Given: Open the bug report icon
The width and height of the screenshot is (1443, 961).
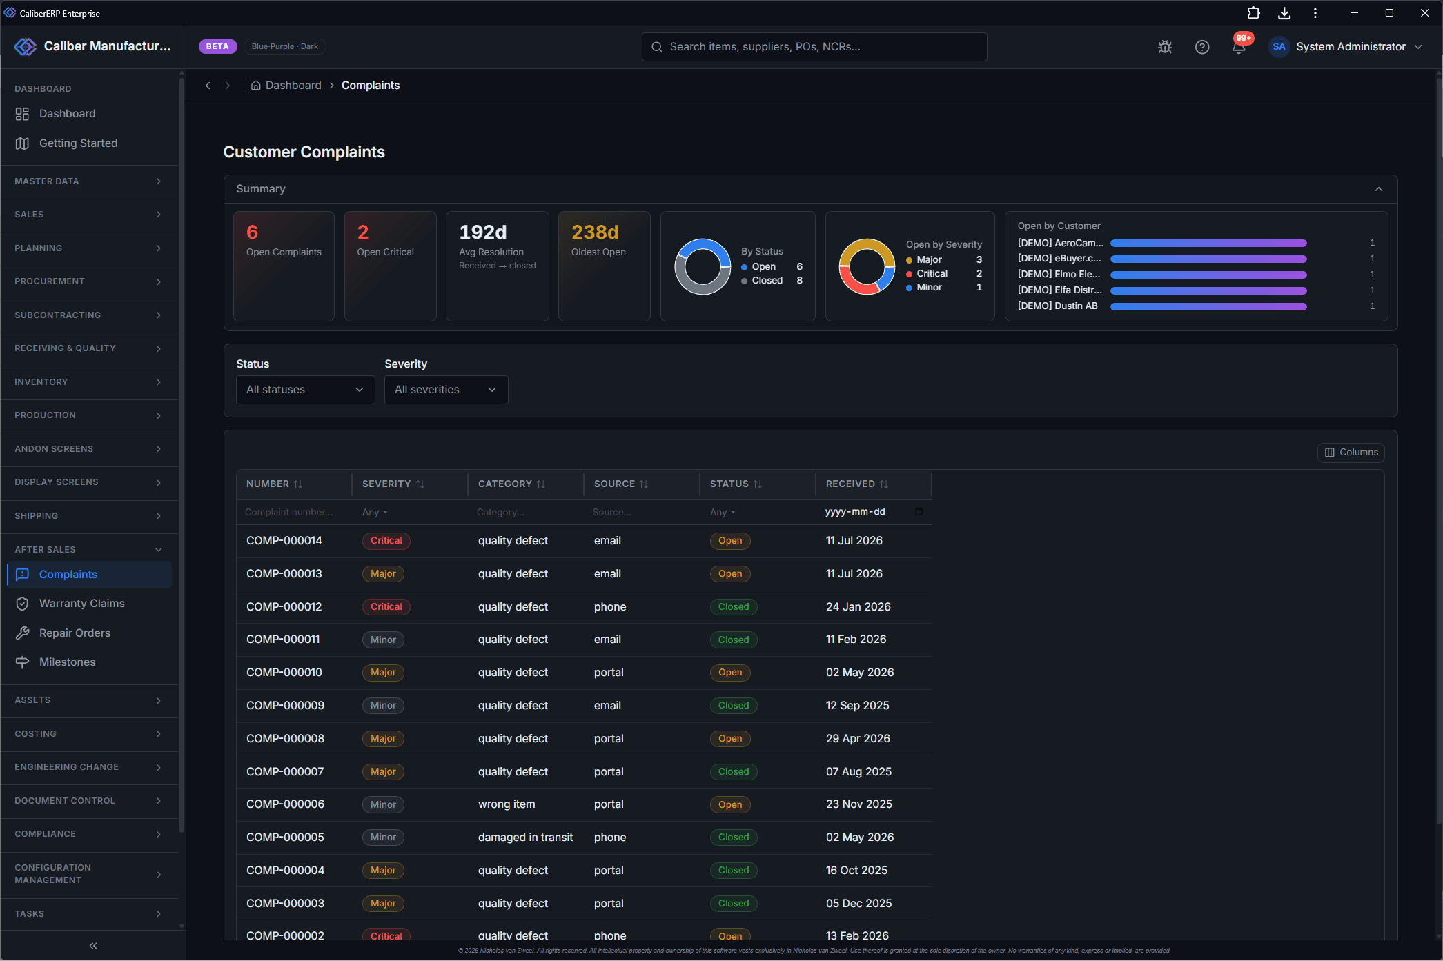Looking at the screenshot, I should coord(1165,47).
